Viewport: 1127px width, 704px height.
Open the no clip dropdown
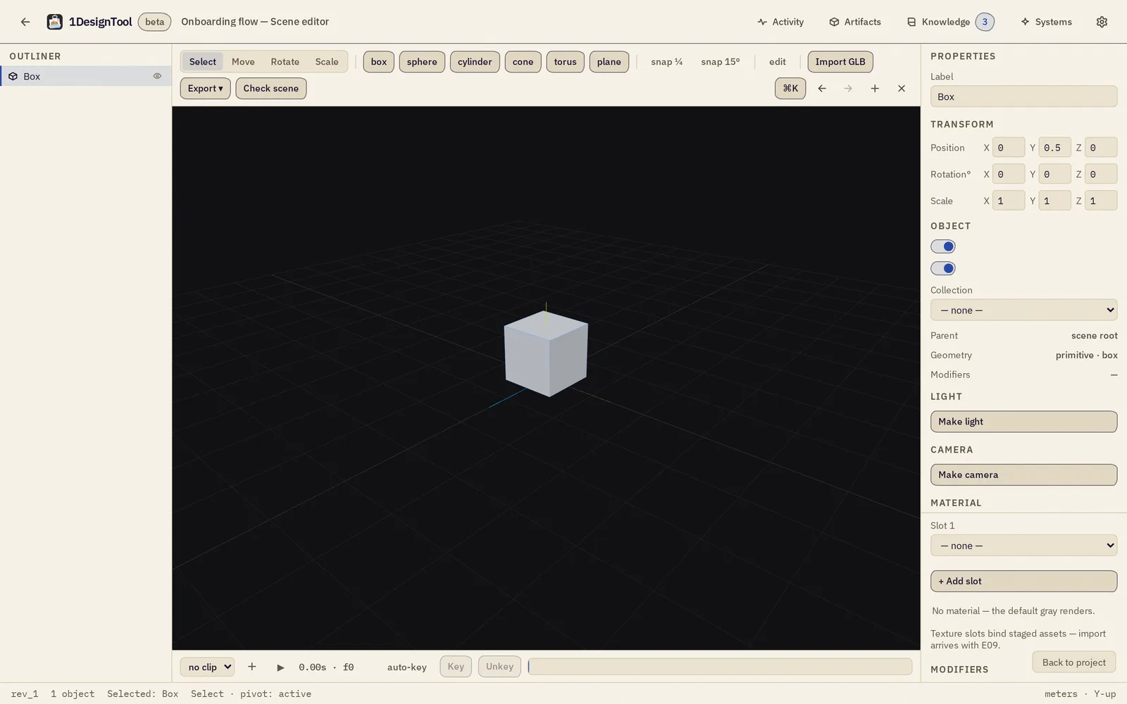pos(208,667)
